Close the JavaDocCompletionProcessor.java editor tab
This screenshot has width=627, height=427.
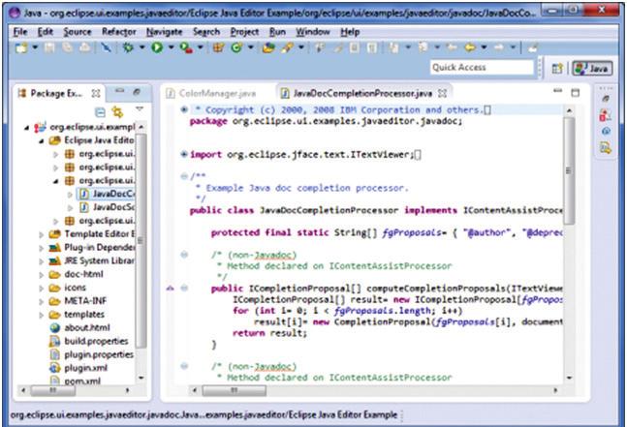click(x=442, y=94)
